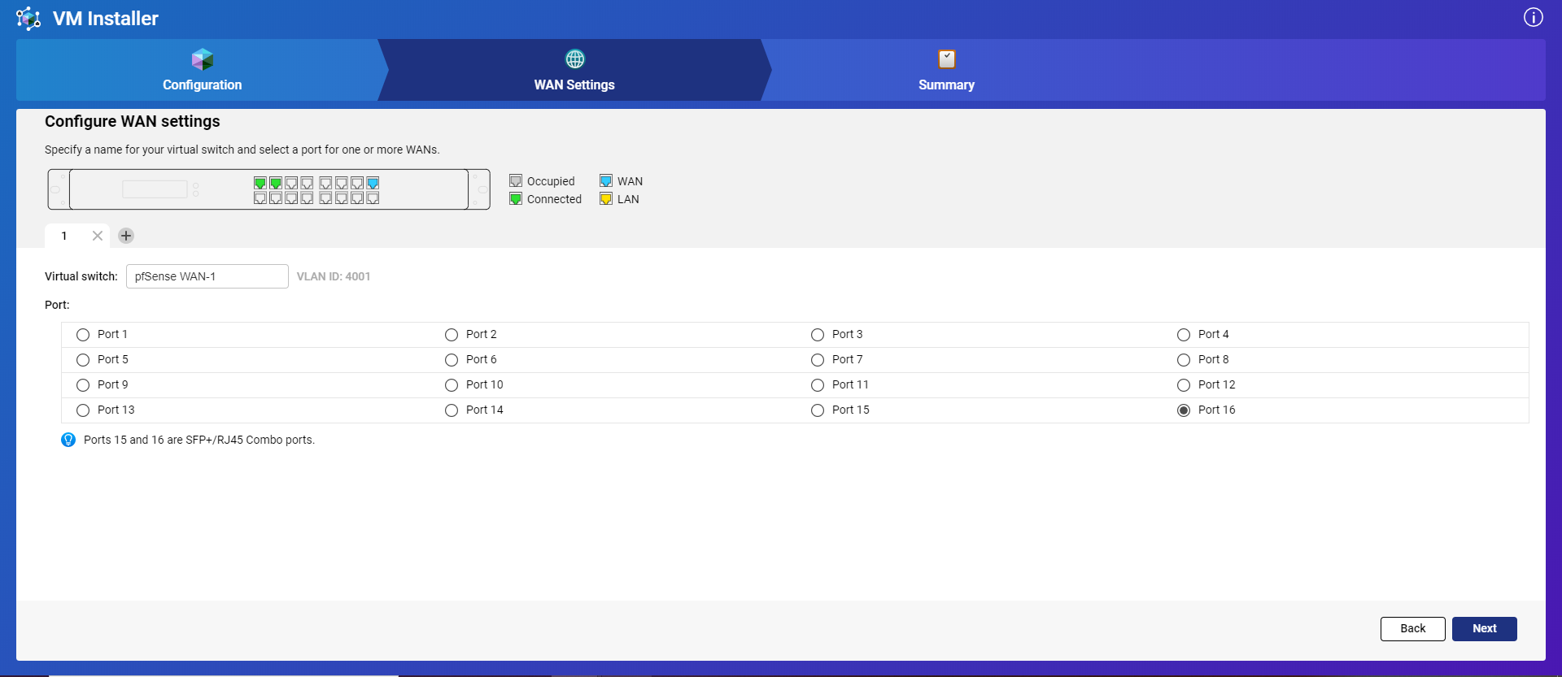Click the Configuration step cube icon
This screenshot has height=677, width=1562.
tap(202, 59)
